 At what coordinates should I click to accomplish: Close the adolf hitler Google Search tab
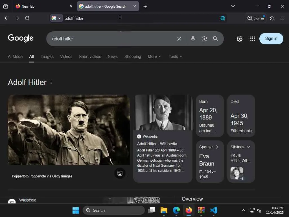point(135,6)
